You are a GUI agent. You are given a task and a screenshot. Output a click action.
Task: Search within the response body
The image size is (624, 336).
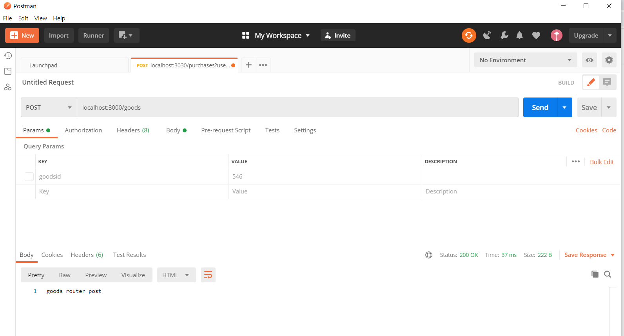tap(608, 274)
